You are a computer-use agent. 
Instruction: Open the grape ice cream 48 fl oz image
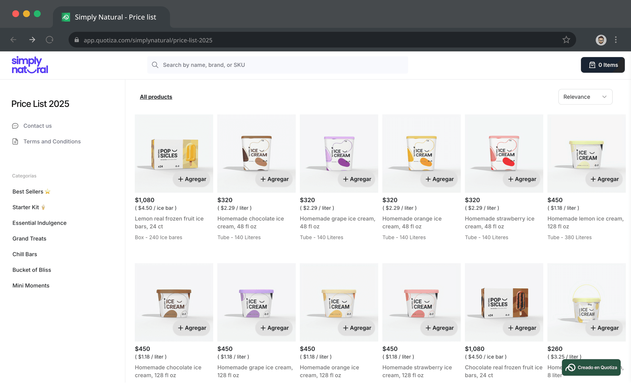click(339, 153)
